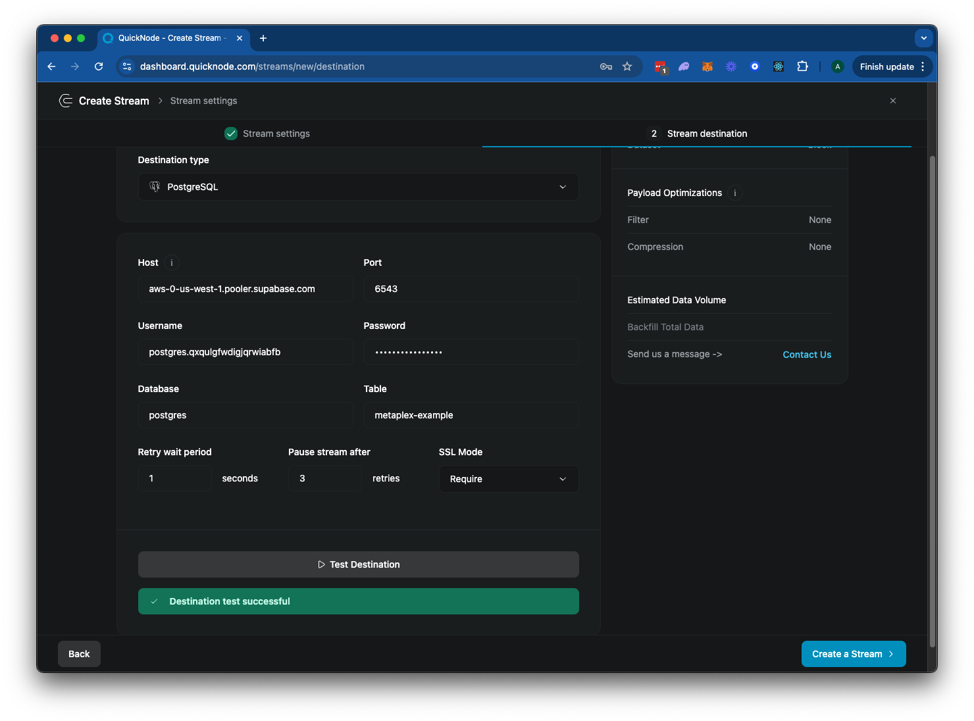Click the red calendar extension icon
974x721 pixels.
pos(660,66)
